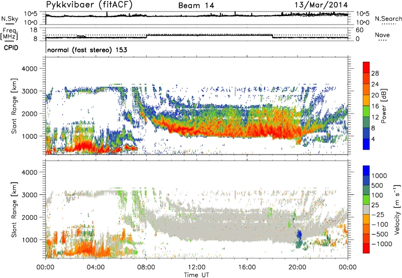Click the Power [dB] colorbar title

[383, 106]
